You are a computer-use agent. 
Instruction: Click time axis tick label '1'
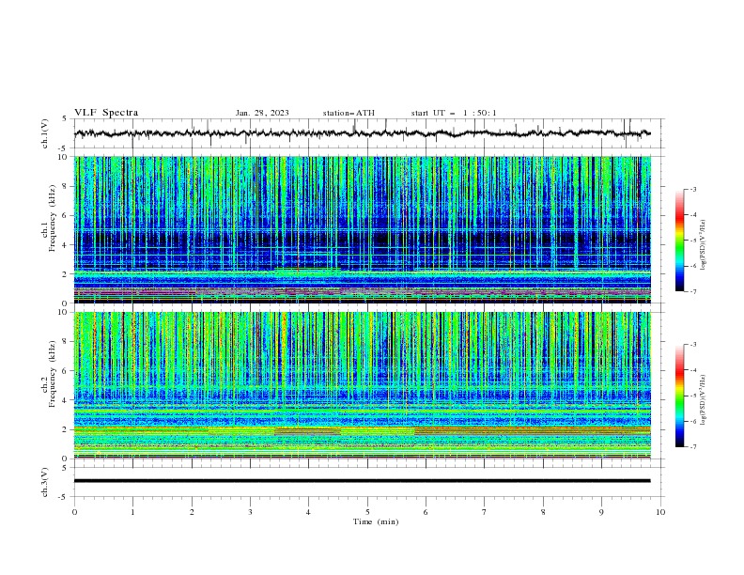(132, 512)
